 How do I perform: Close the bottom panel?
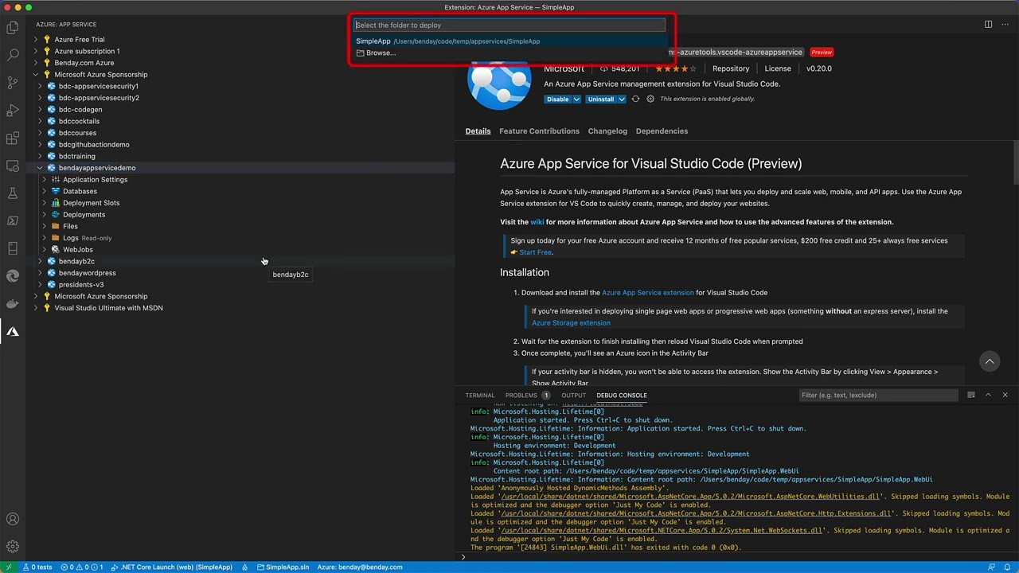pyautogui.click(x=1005, y=395)
